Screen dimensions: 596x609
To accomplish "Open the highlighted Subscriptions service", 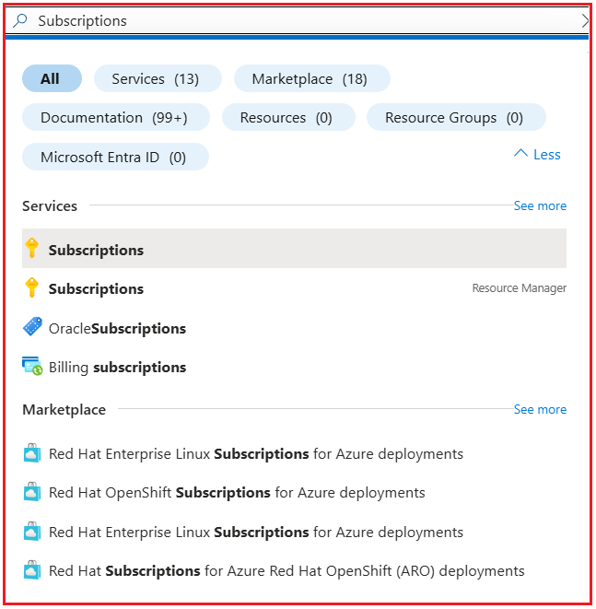I will (x=294, y=249).
